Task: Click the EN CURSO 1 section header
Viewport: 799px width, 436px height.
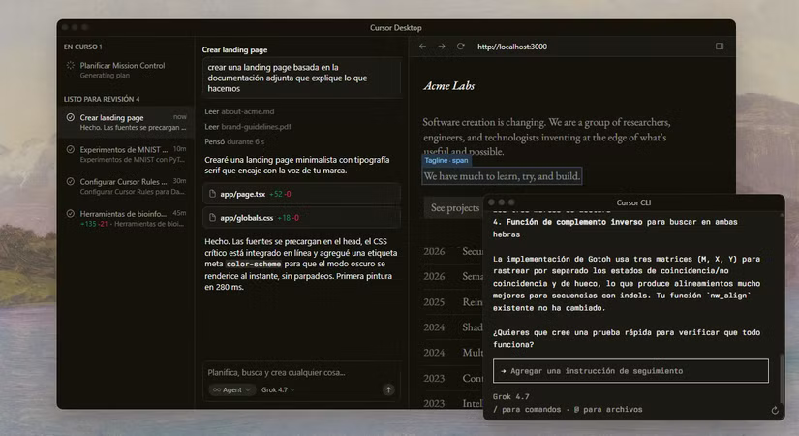Action: (x=82, y=47)
